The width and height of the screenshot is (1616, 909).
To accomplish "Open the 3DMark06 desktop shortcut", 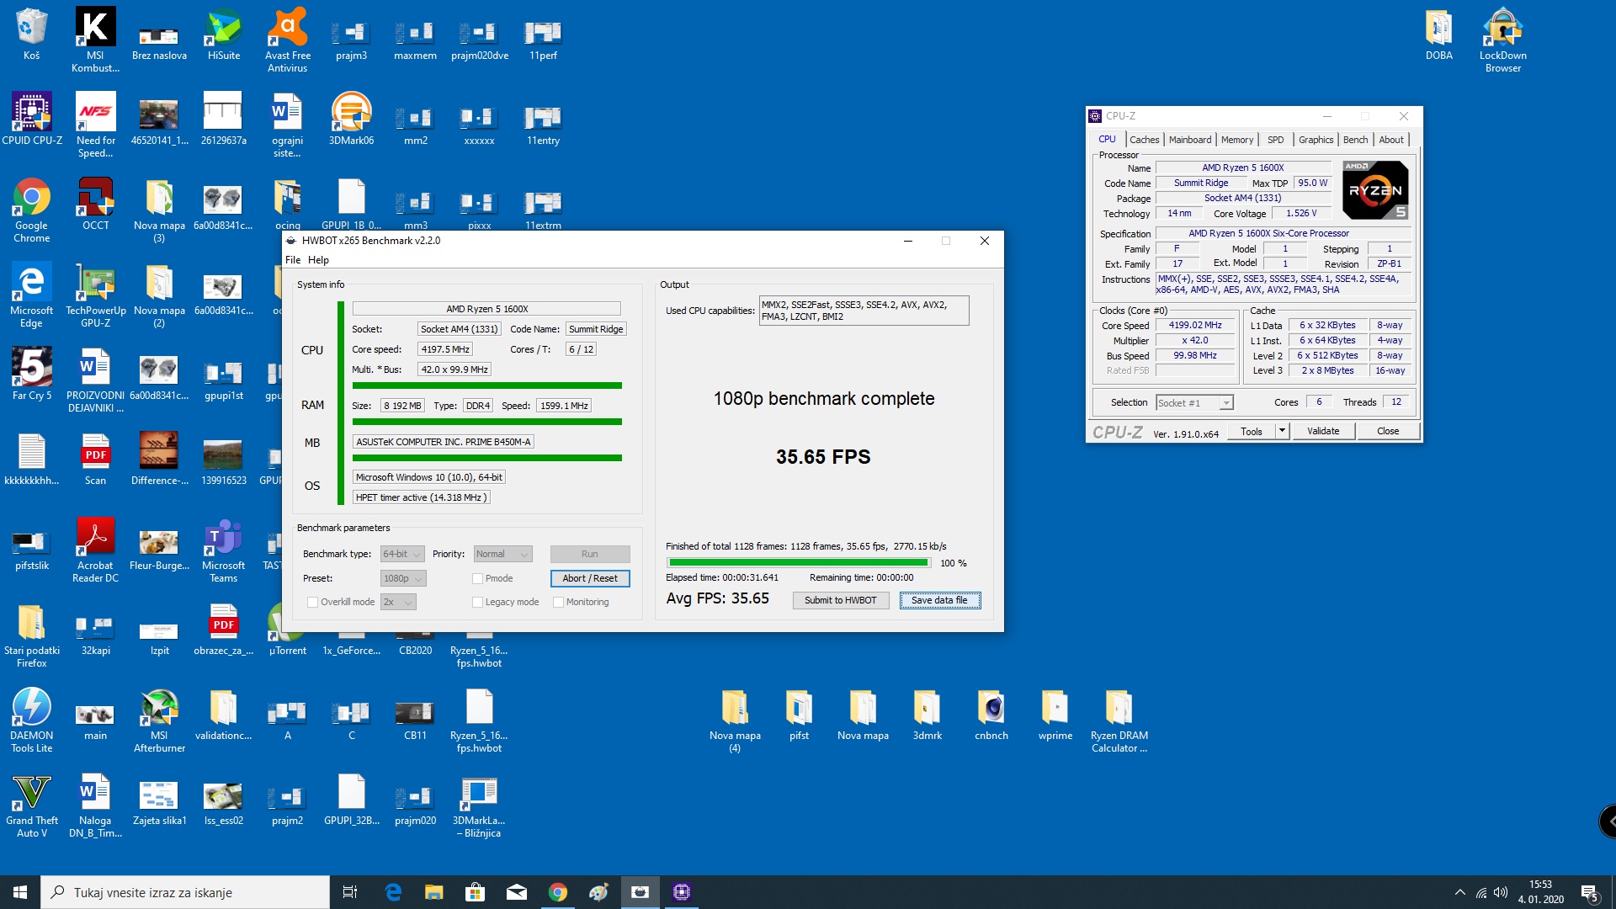I will 351,119.
